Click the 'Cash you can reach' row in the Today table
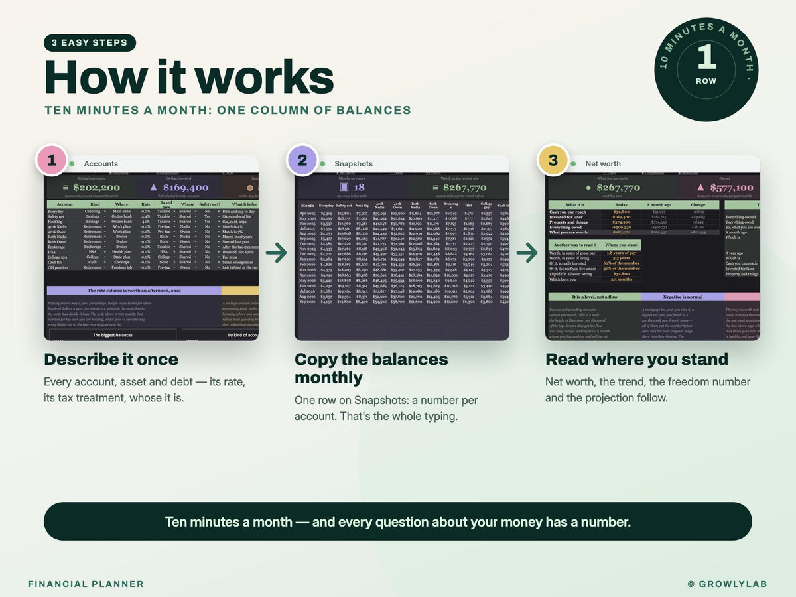This screenshot has height=597, width=796. (634, 212)
